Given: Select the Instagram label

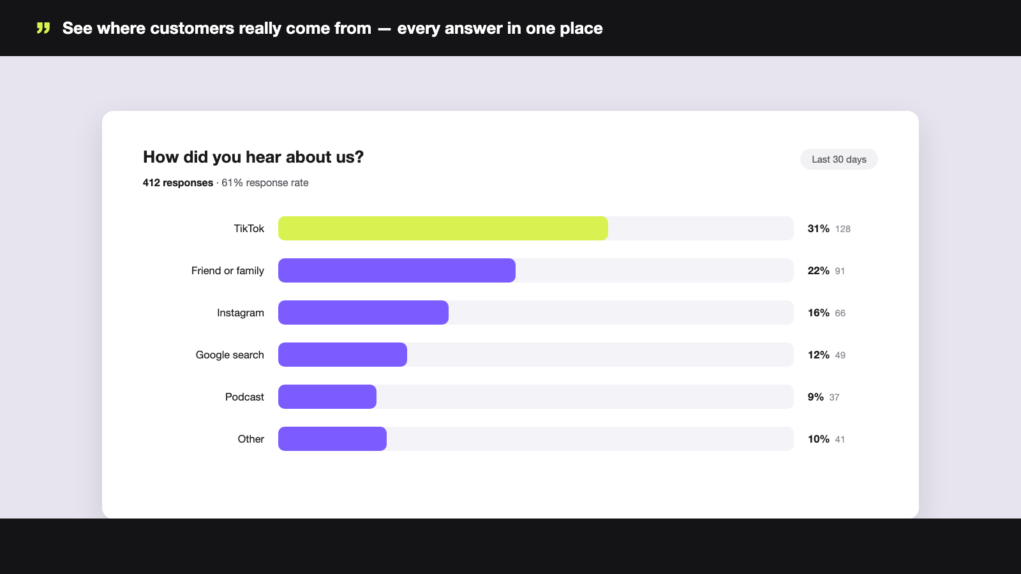Looking at the screenshot, I should 241,313.
